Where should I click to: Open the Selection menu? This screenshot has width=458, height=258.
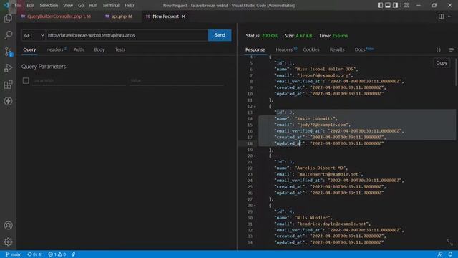[49, 5]
